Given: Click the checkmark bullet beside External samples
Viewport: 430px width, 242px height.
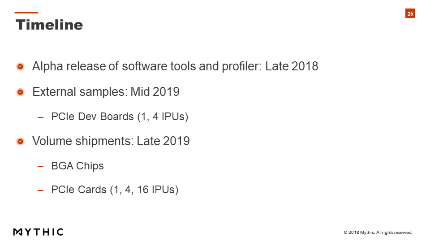Looking at the screenshot, I should 20,92.
